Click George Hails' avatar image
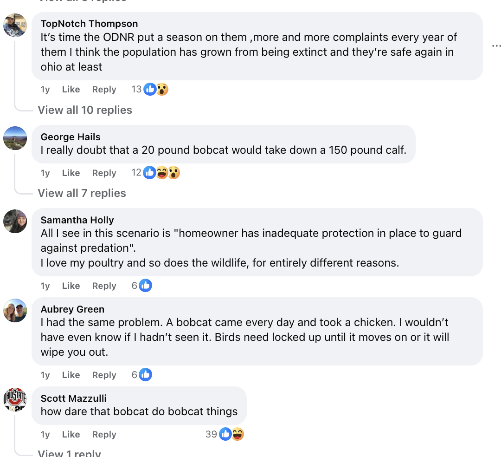Screen dimensions: 501x457 tap(15, 138)
